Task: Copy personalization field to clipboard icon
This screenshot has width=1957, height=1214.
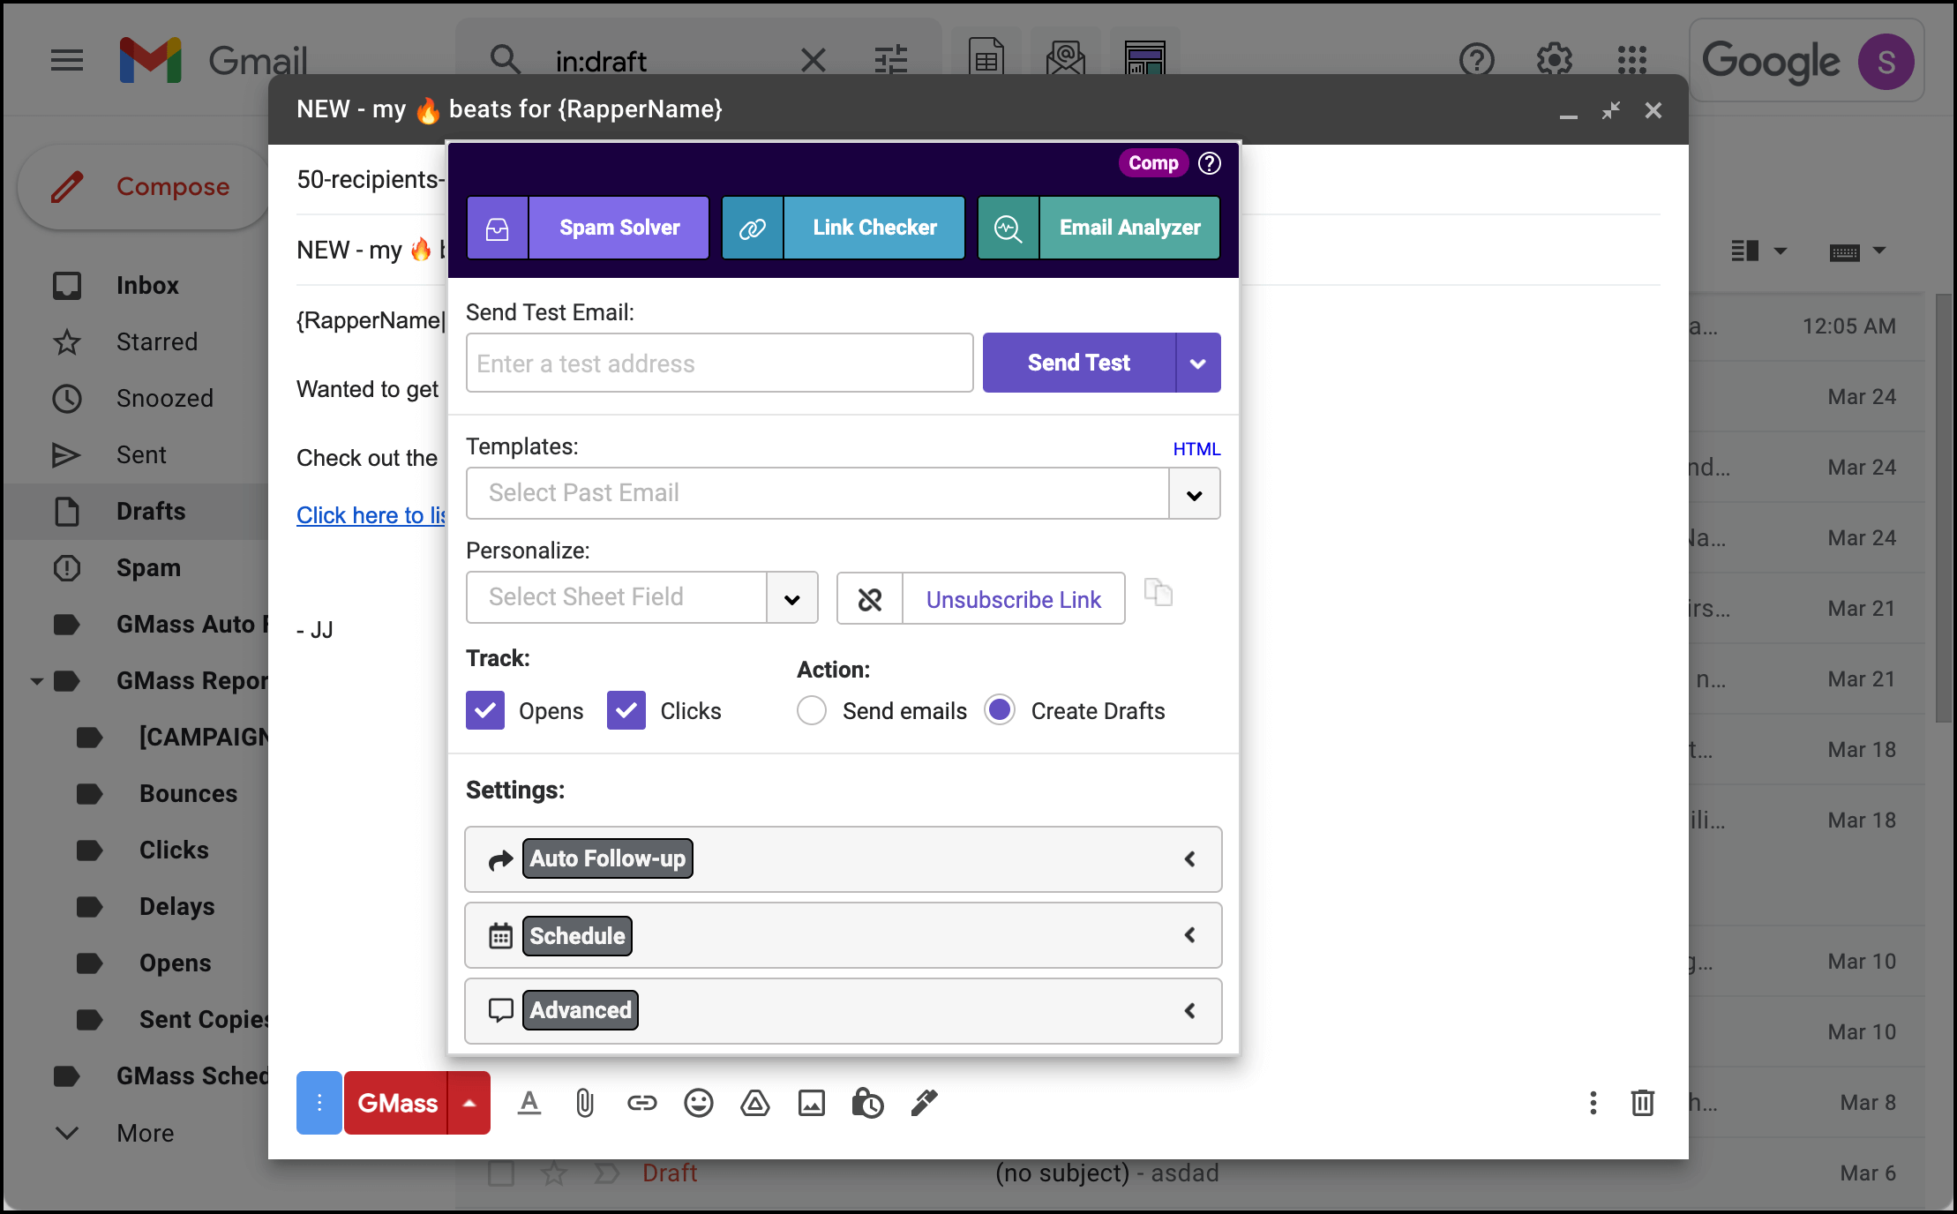Action: coord(1158,592)
